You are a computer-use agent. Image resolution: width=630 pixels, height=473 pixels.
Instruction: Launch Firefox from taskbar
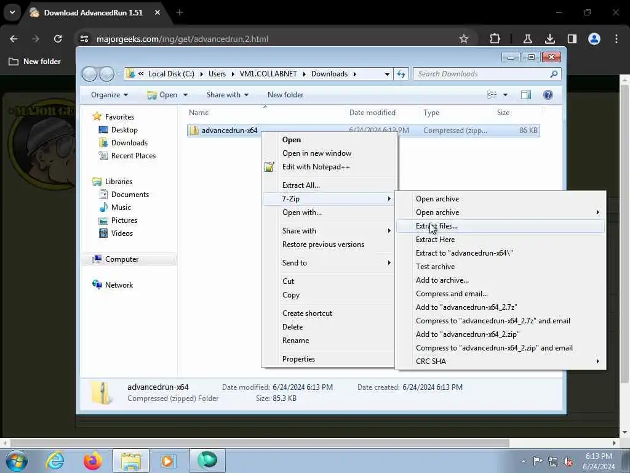(93, 461)
